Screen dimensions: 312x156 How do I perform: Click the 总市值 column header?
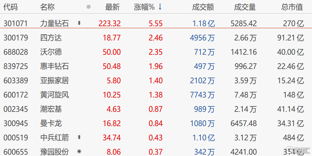tap(292, 7)
